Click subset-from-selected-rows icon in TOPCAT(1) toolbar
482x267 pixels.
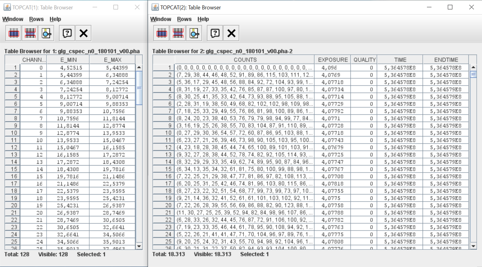14,33
